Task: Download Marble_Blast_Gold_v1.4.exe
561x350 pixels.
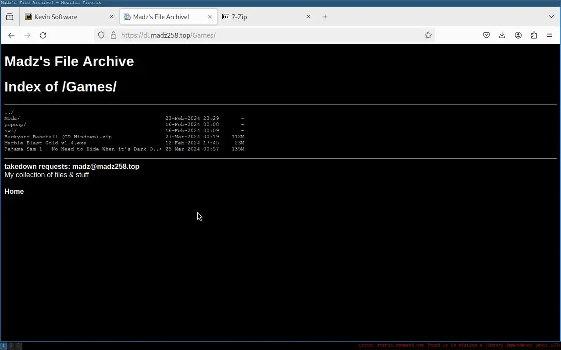Action: pyautogui.click(x=45, y=143)
